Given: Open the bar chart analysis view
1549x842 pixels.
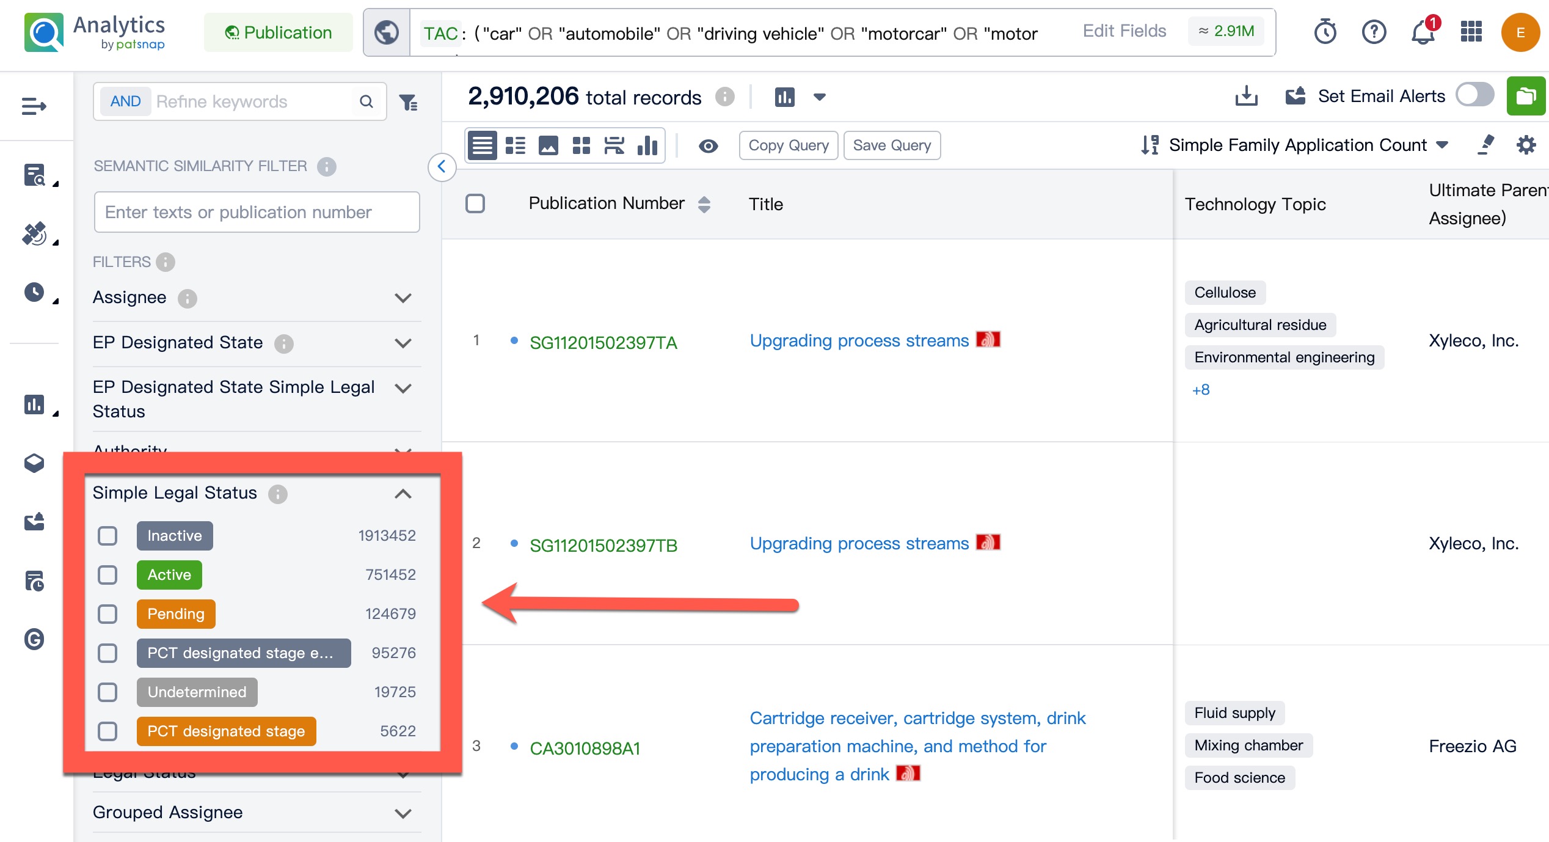Looking at the screenshot, I should (647, 145).
